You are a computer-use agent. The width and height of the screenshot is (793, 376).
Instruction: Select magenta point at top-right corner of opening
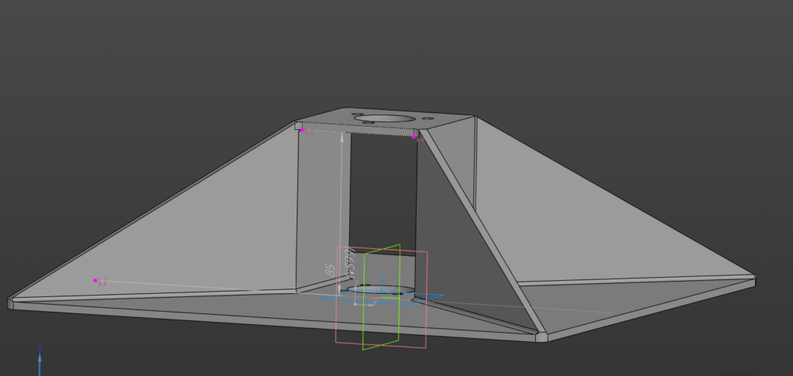(x=414, y=137)
